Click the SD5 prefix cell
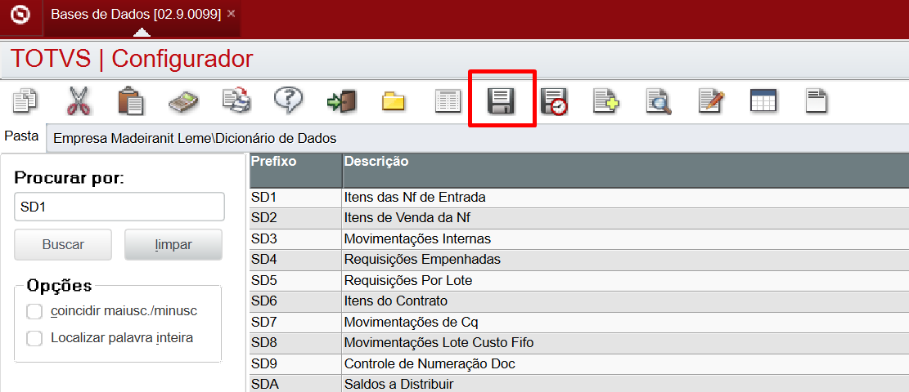The height and width of the screenshot is (392, 909). (x=295, y=281)
